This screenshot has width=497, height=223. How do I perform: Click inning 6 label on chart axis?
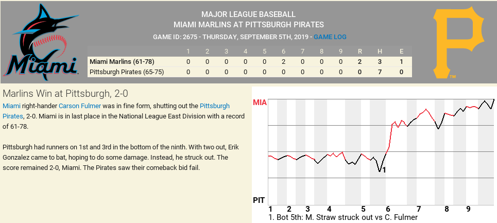[x=388, y=209]
